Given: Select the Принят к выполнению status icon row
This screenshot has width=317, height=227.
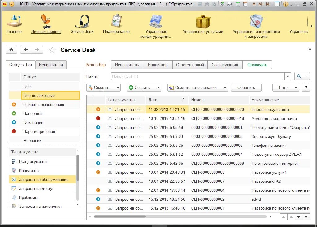Looking at the screenshot, I should (x=45, y=104).
